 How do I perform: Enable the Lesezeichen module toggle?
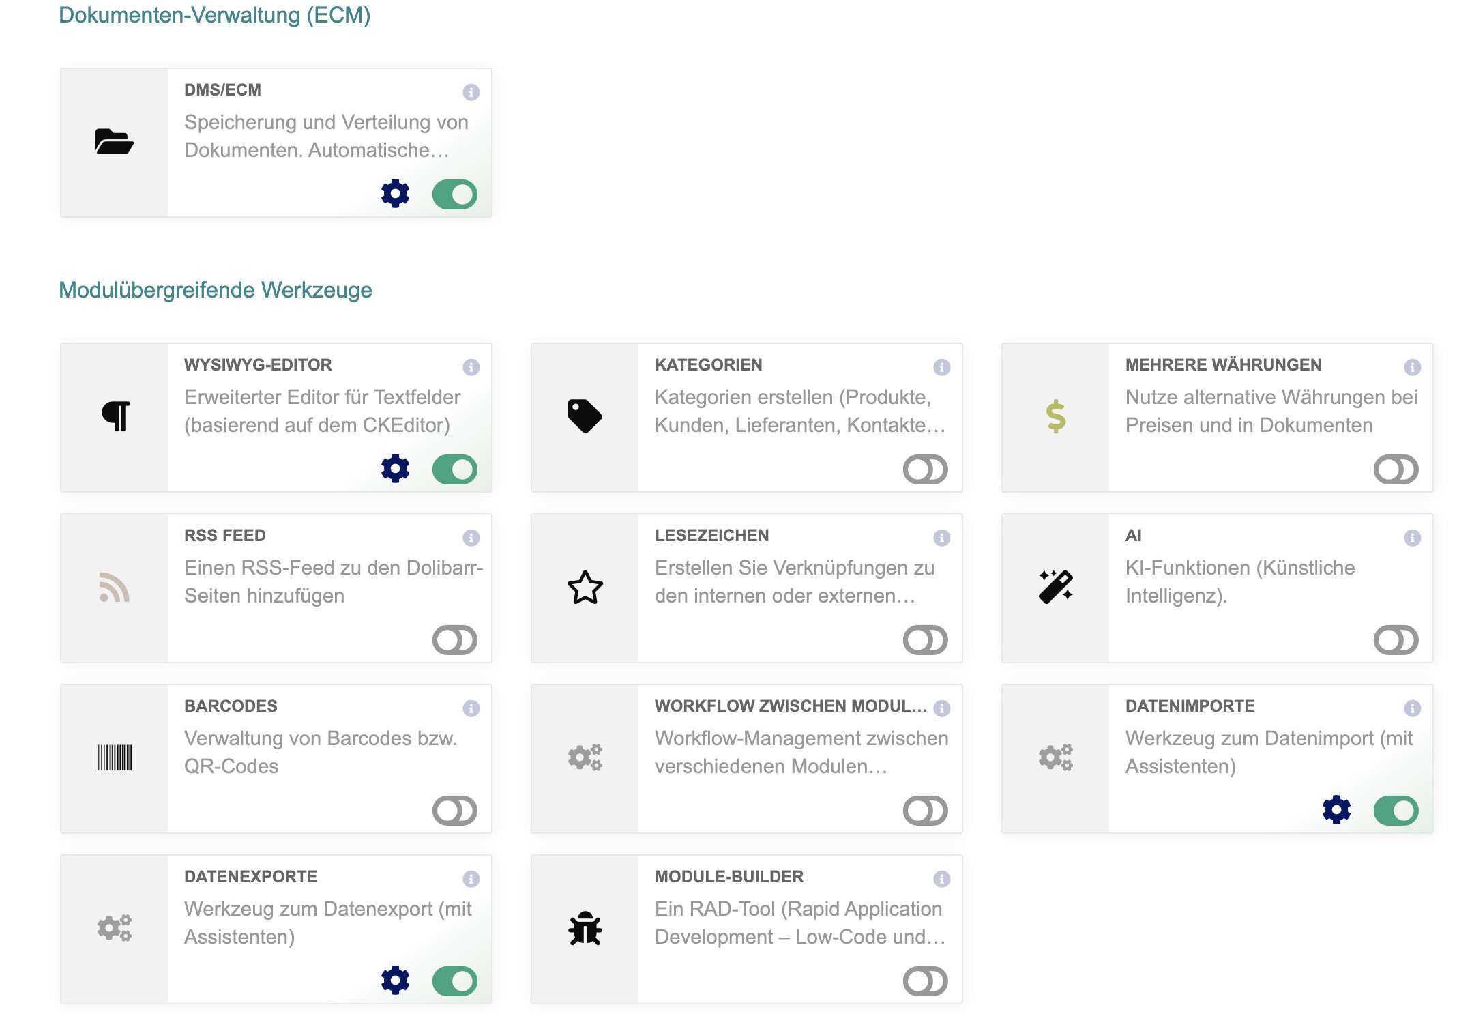(926, 640)
